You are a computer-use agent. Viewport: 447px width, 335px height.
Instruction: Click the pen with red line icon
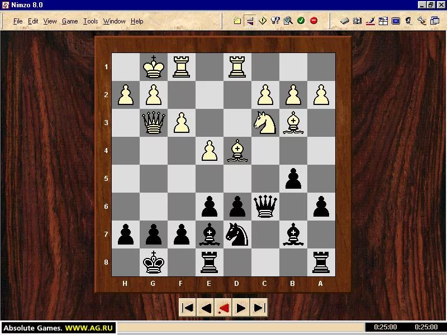[370, 21]
